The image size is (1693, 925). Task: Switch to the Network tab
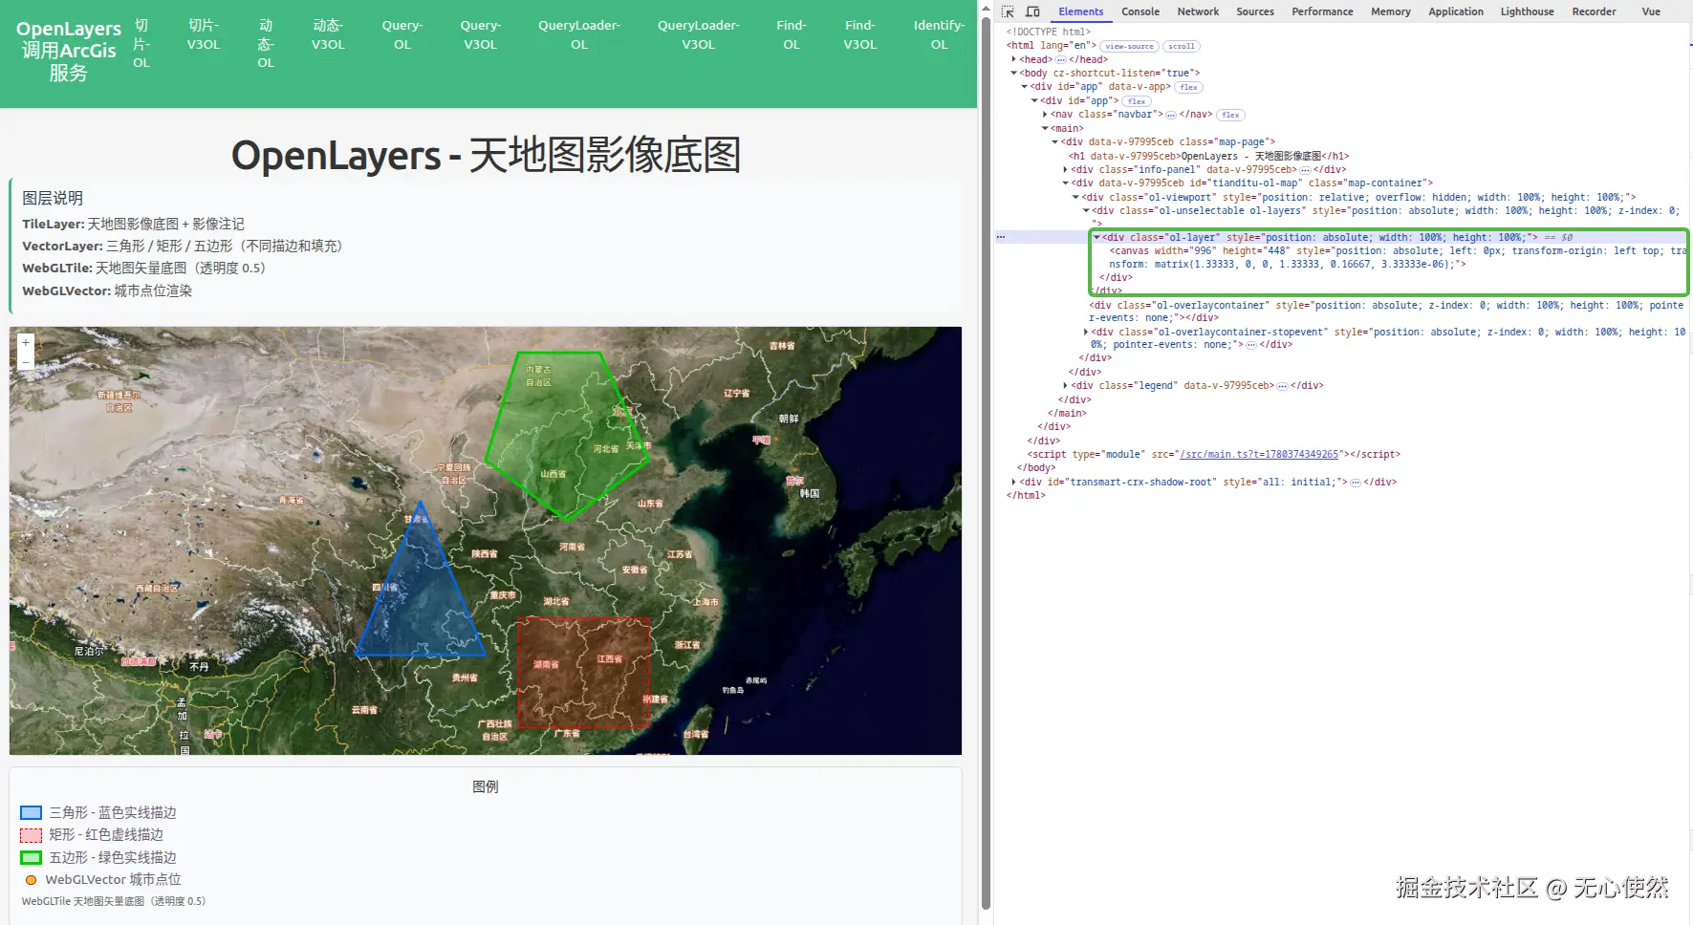[x=1198, y=11]
